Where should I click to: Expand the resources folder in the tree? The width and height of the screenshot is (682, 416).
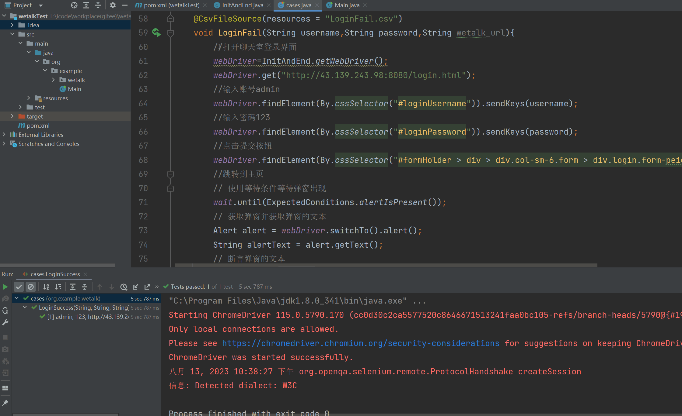coord(29,98)
